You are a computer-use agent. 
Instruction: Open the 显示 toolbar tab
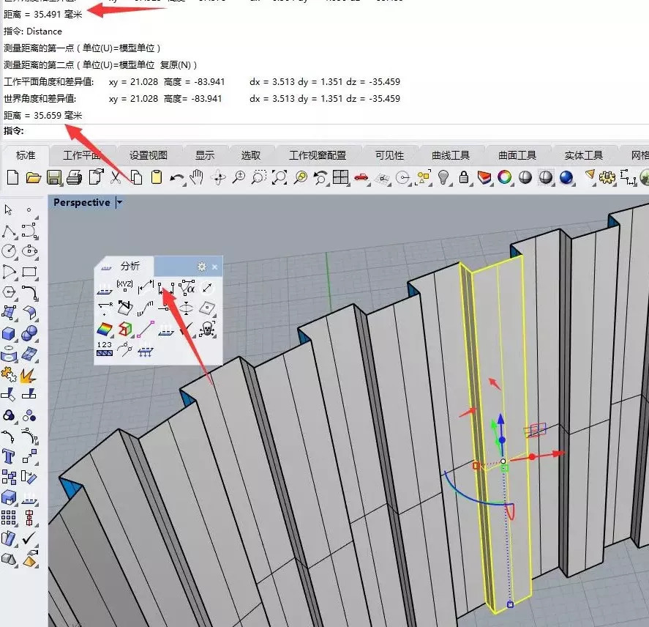click(205, 155)
